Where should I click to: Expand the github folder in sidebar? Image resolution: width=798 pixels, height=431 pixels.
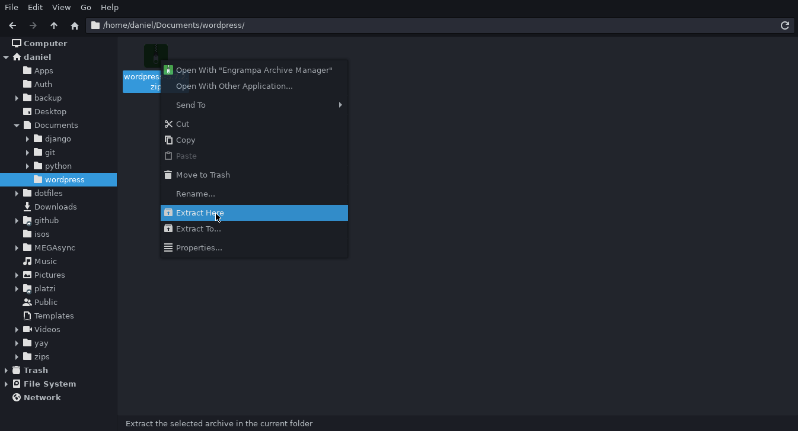click(16, 220)
